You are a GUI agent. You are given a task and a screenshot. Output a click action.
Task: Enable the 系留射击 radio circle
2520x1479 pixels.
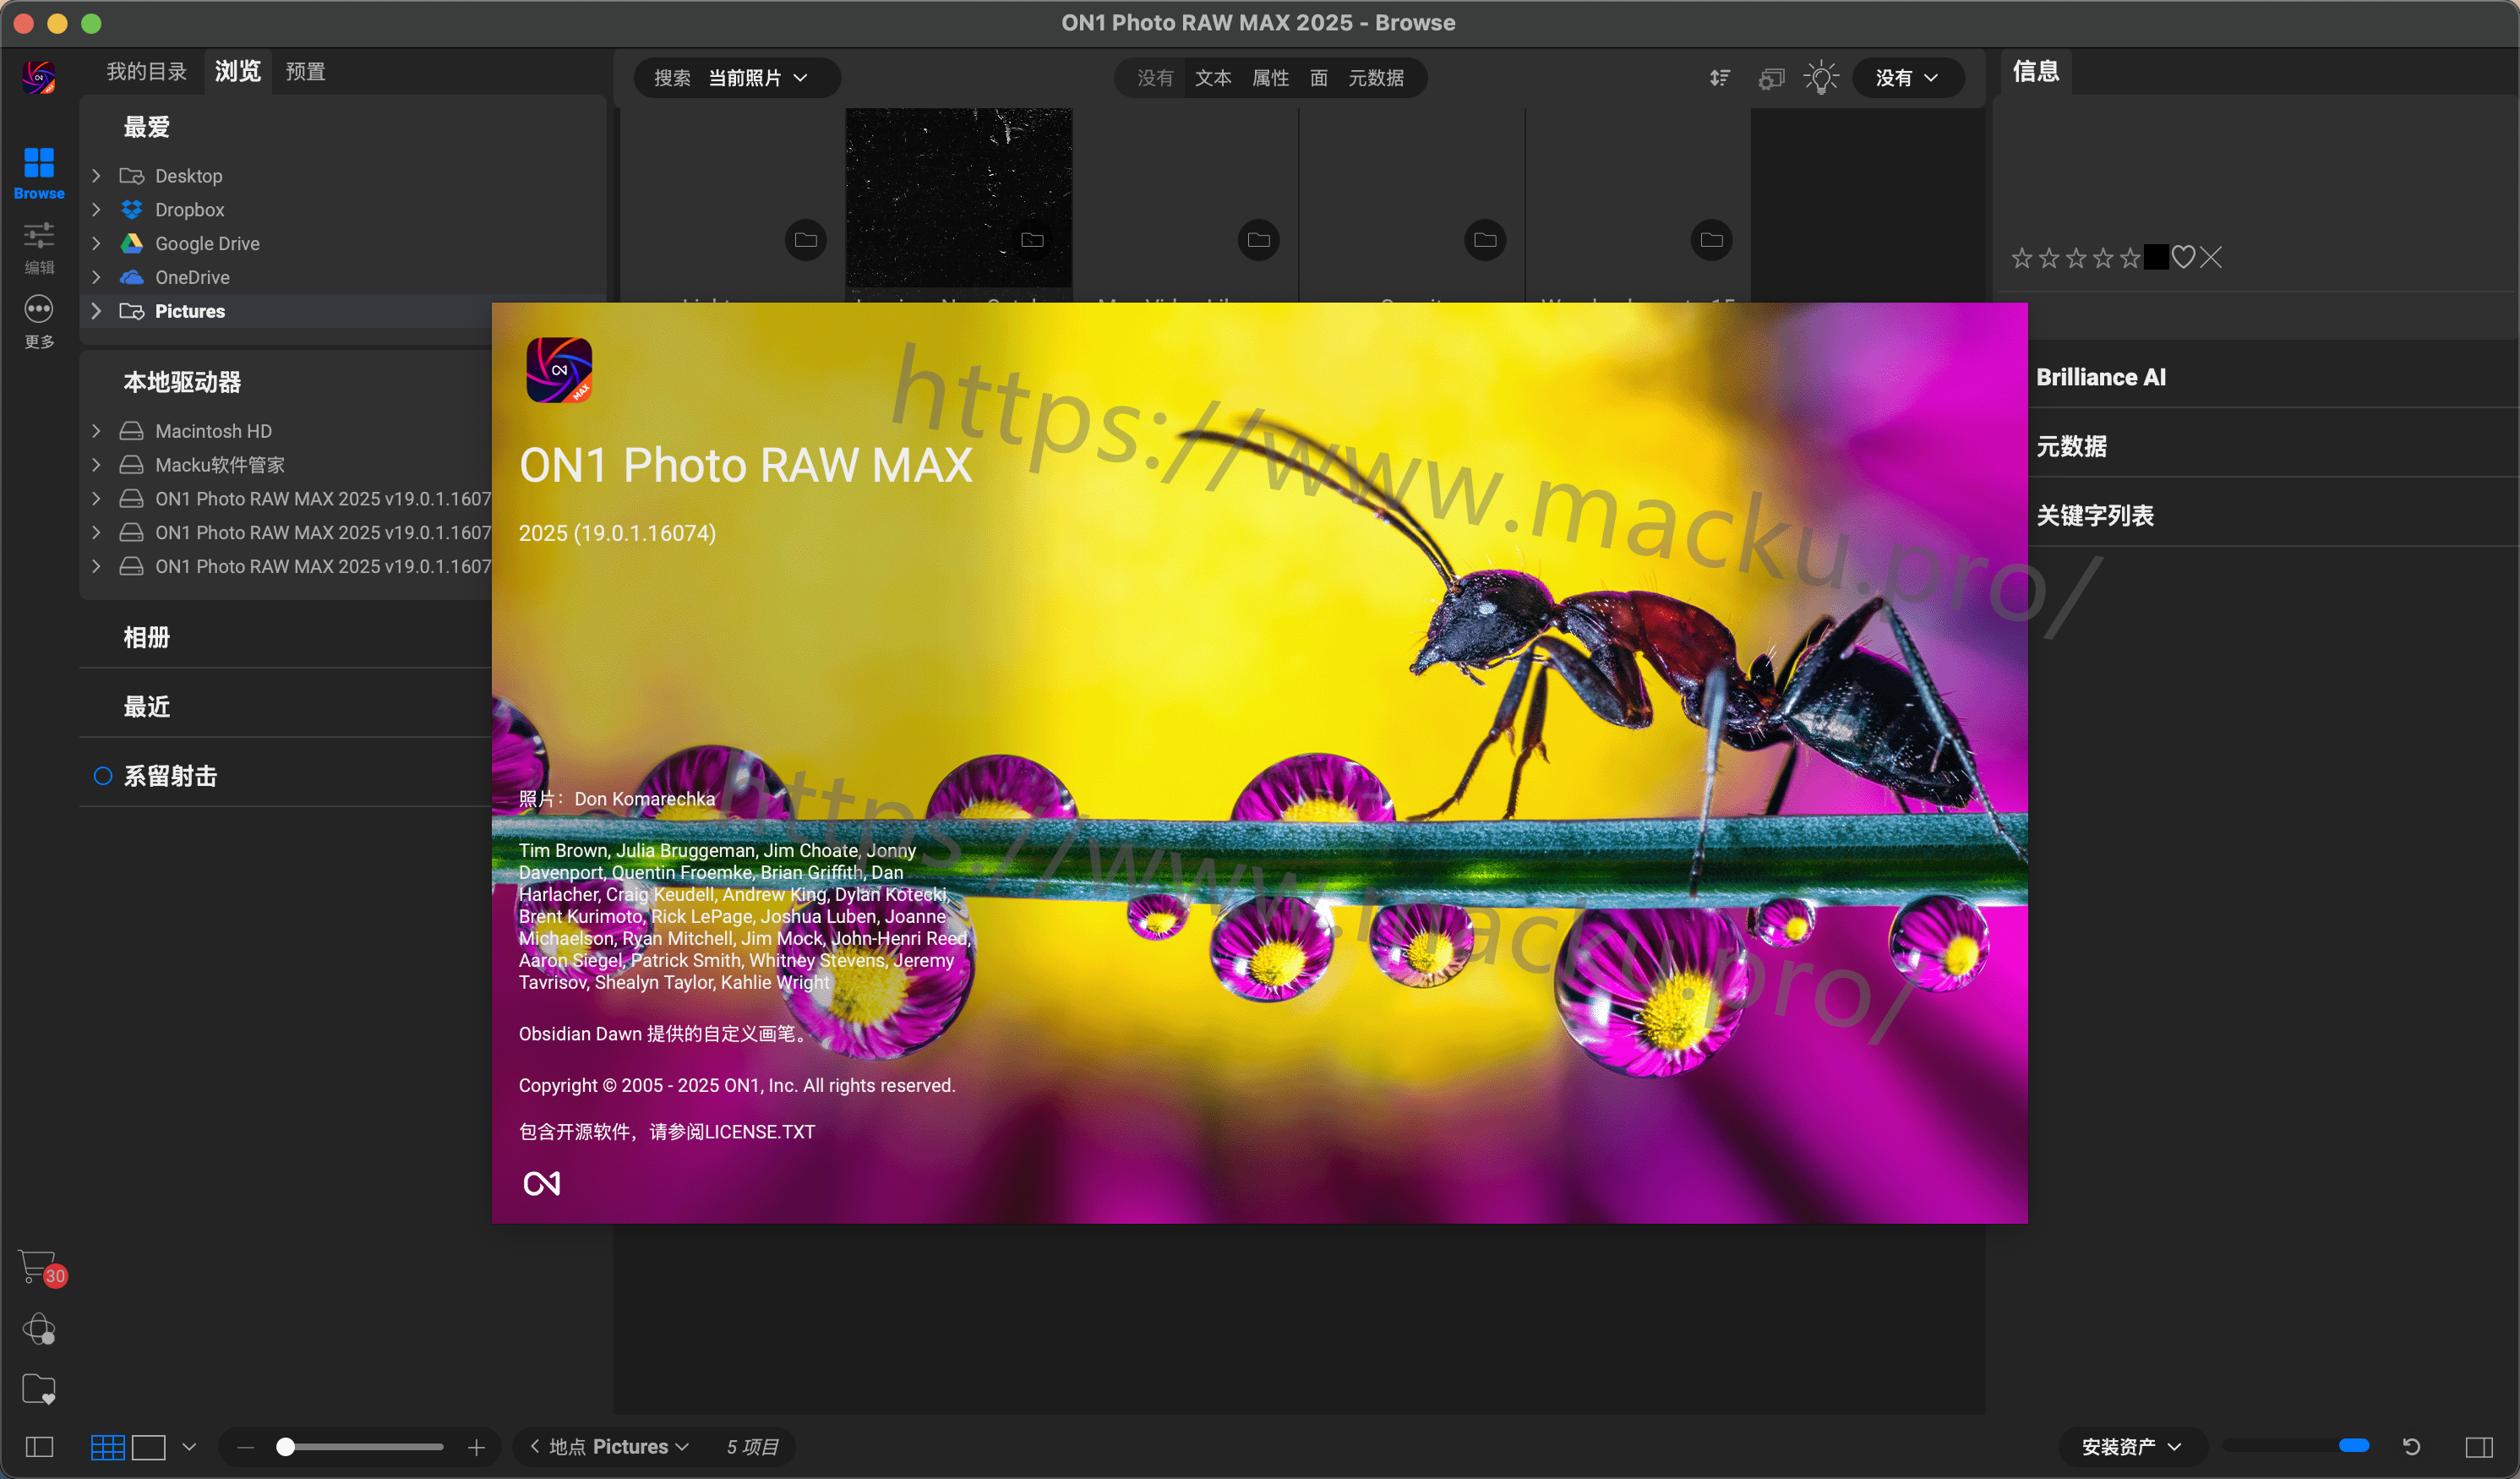coord(102,776)
